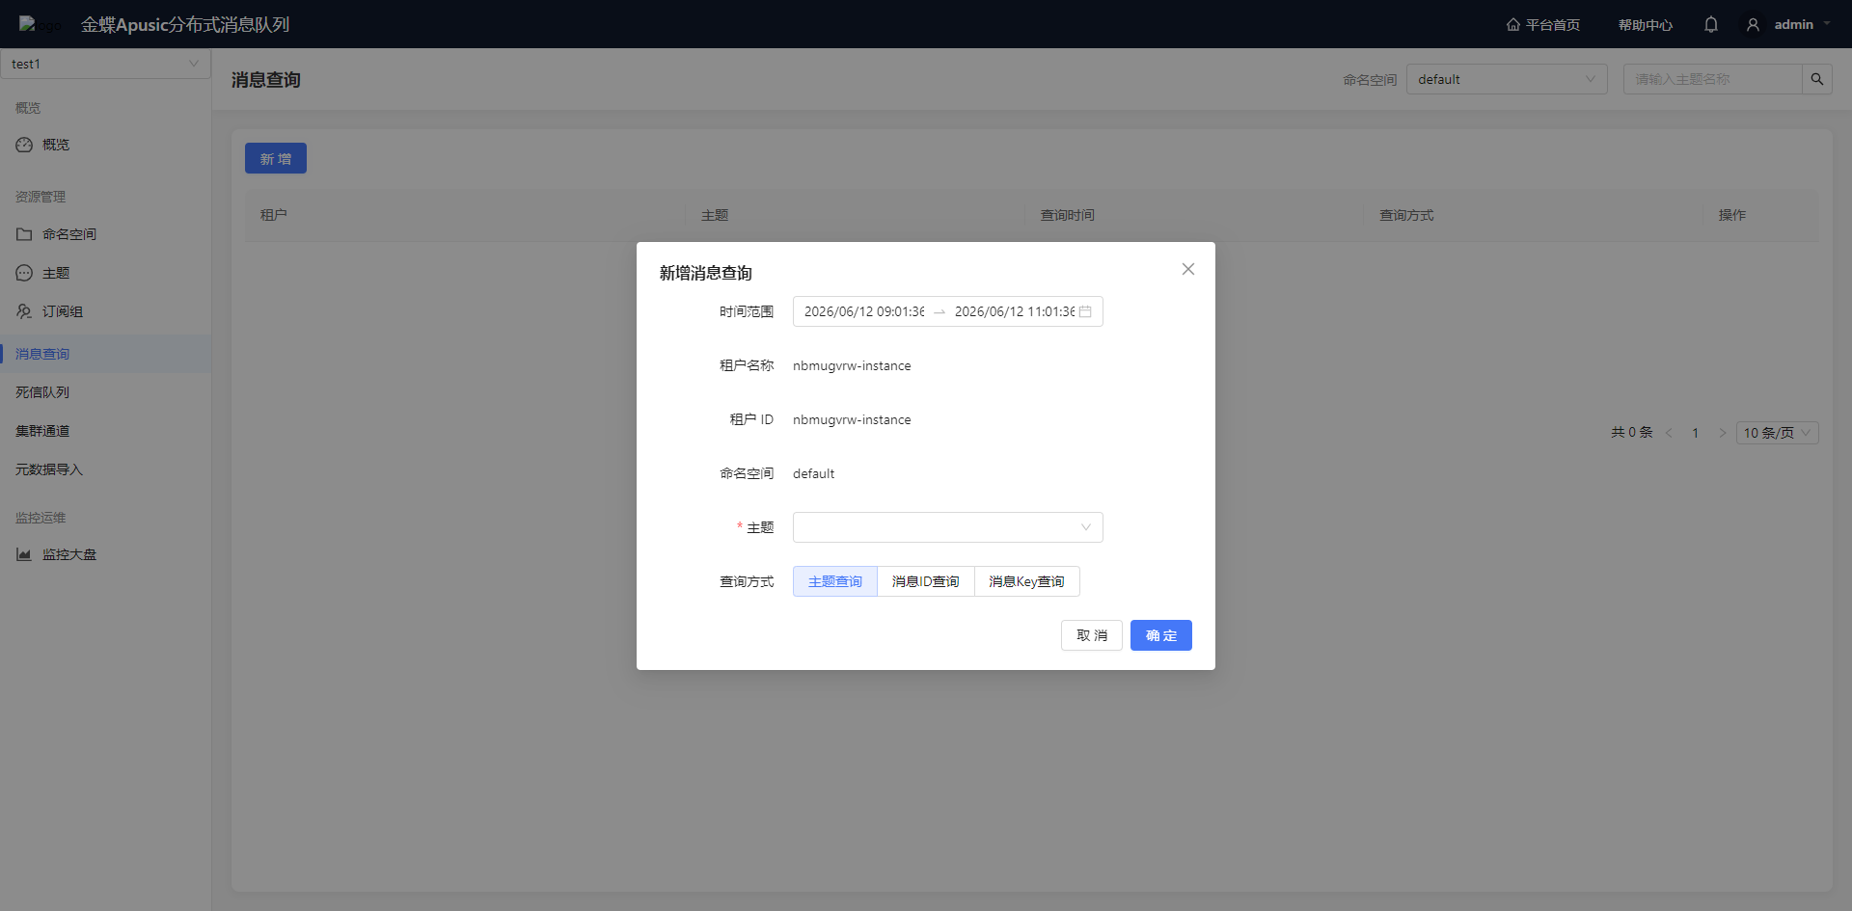Close the 新增消息查询 dialog with the X
Image resolution: width=1852 pixels, height=911 pixels.
[x=1188, y=269]
